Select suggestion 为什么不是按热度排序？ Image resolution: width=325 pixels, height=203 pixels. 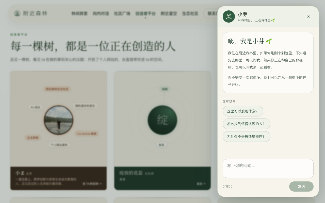pyautogui.click(x=247, y=137)
